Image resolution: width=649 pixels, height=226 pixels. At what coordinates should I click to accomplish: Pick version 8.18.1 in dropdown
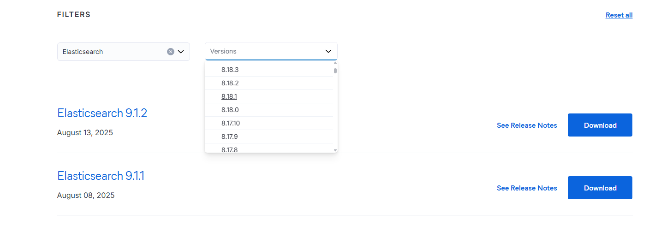[x=229, y=97]
